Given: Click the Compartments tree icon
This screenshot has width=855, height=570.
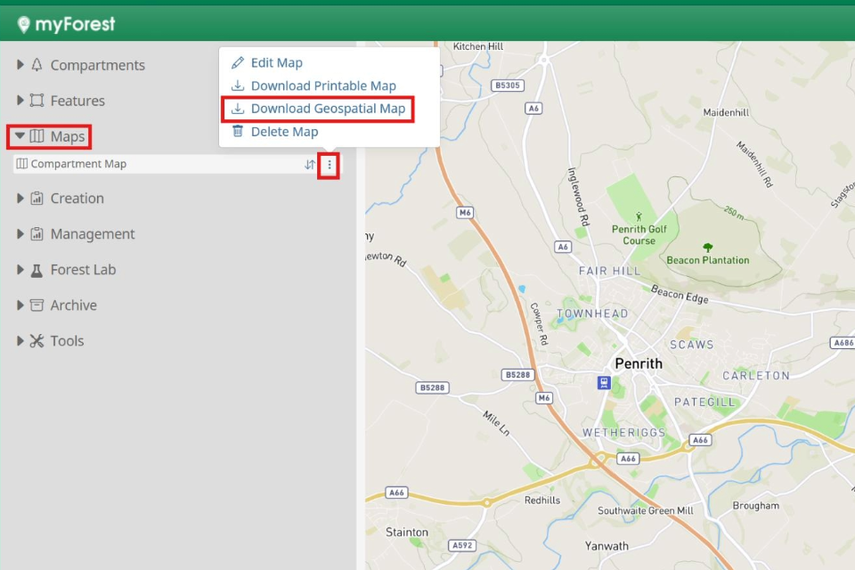Looking at the screenshot, I should pyautogui.click(x=37, y=65).
